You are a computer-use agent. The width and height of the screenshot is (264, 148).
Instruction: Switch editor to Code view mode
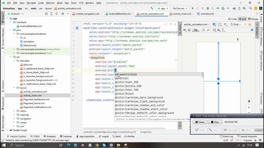click(233, 19)
